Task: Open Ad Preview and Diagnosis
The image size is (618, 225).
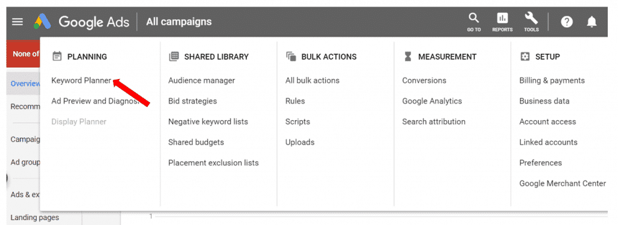Action: [x=95, y=101]
